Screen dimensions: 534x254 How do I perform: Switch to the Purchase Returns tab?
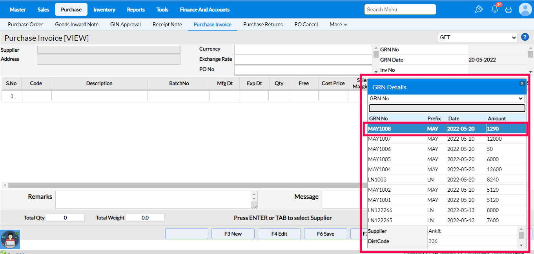click(263, 24)
